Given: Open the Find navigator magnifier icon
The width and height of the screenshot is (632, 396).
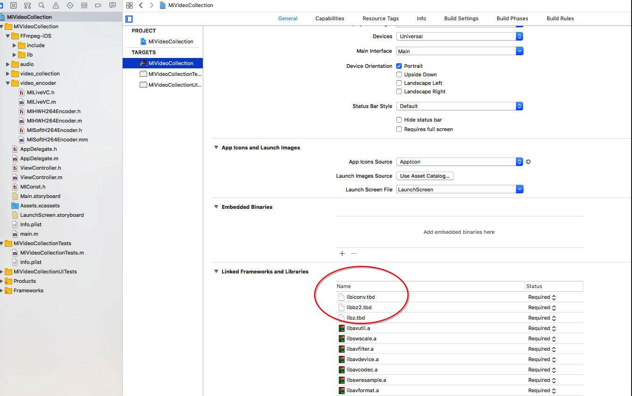Looking at the screenshot, I should [x=42, y=5].
